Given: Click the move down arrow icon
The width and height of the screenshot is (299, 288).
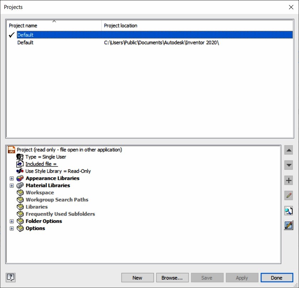Looking at the screenshot, I should click(x=289, y=165).
